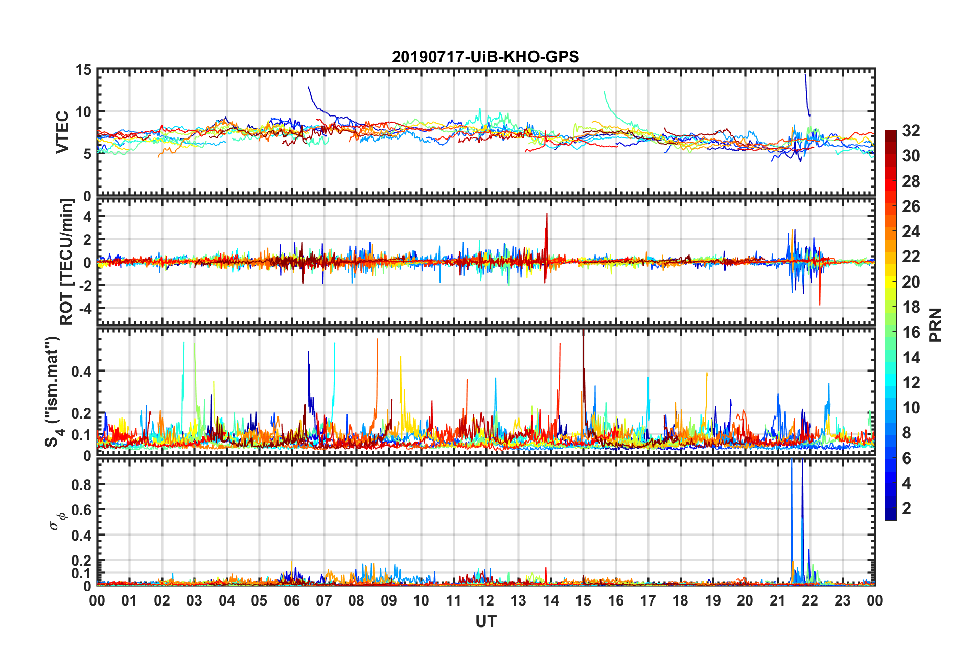Select colorbar tick label "32"

click(911, 131)
